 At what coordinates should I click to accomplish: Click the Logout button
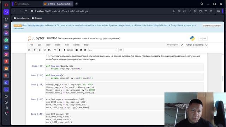[x=203, y=38]
